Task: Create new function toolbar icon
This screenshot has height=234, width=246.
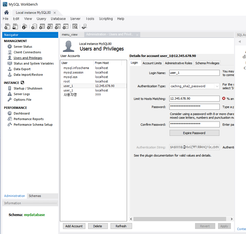Action: (65, 26)
